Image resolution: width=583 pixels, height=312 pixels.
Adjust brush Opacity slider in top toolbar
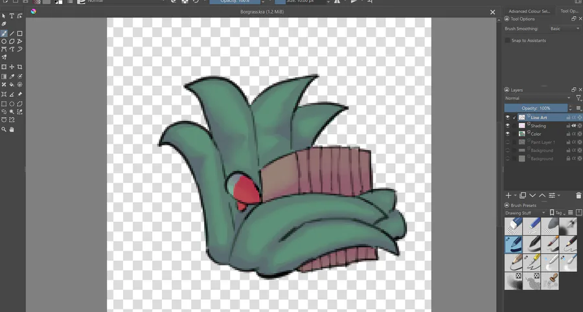(x=235, y=1)
